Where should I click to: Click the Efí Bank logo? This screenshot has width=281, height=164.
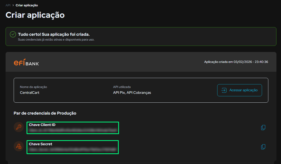(x=26, y=62)
